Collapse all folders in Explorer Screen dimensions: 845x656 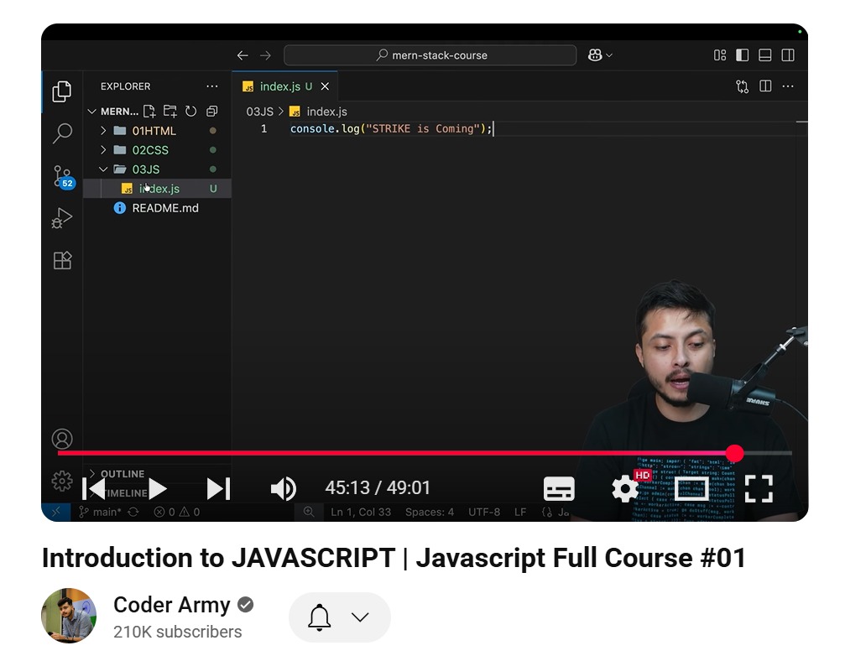pyautogui.click(x=211, y=112)
